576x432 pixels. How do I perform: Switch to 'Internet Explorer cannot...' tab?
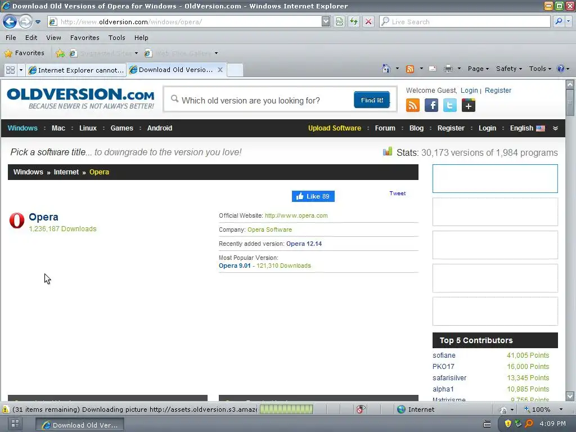(x=76, y=70)
